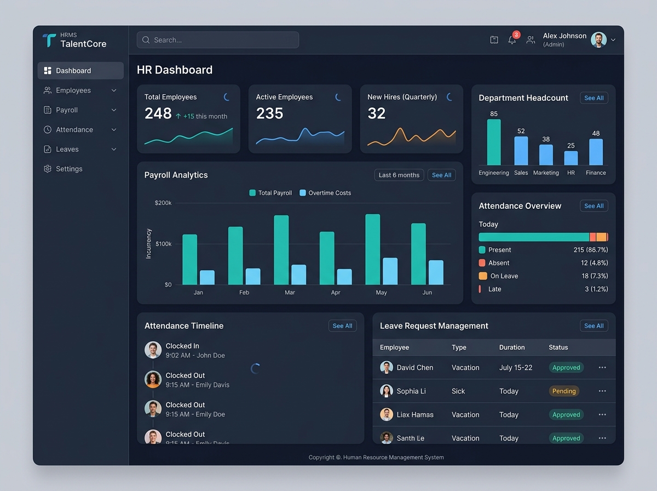The width and height of the screenshot is (657, 491).
Task: Click the Absent red legend swatch
Action: click(x=482, y=262)
